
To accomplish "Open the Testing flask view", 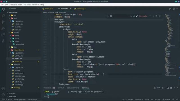I will pyautogui.click(x=3, y=41).
